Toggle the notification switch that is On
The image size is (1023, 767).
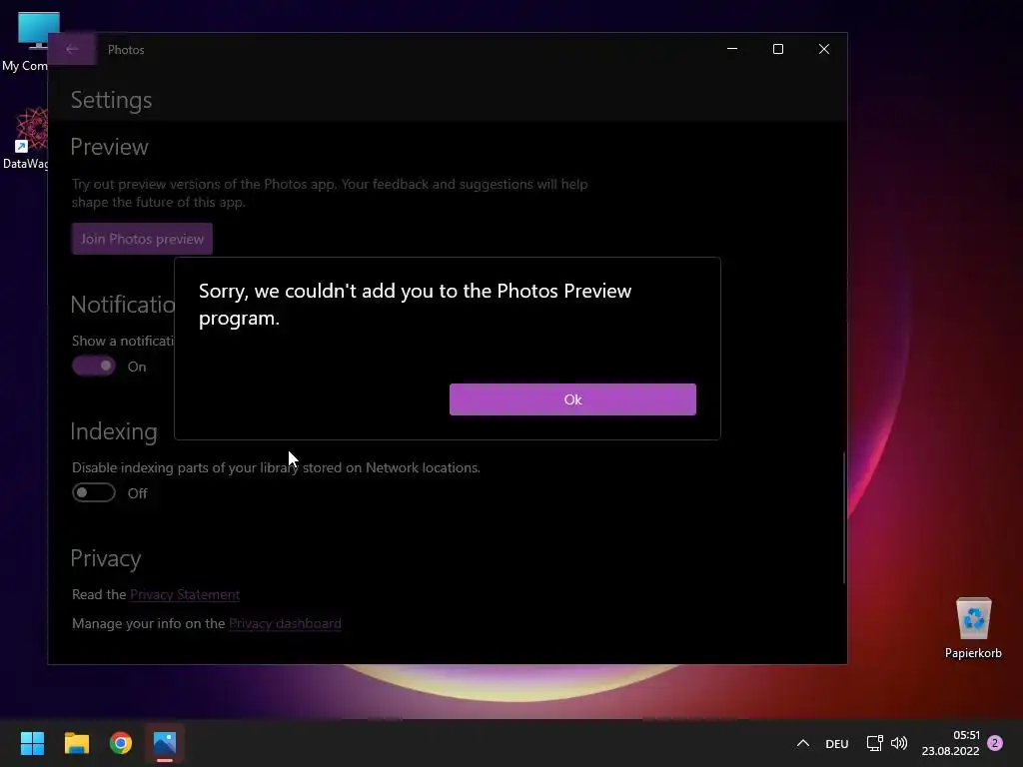[93, 366]
